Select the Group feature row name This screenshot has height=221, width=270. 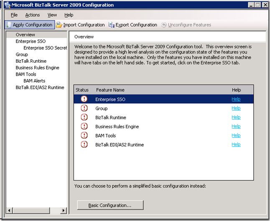tap(102, 109)
